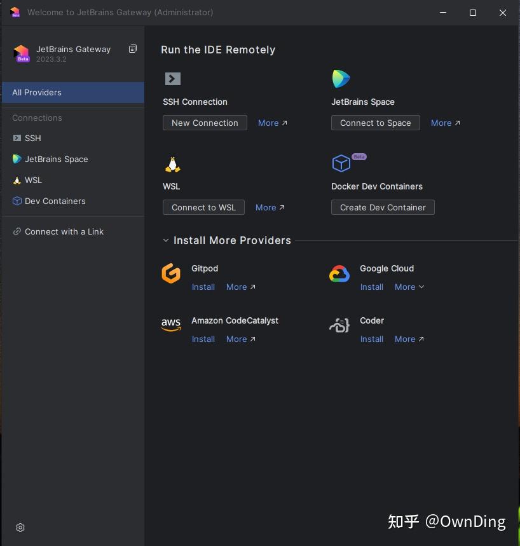Viewport: 520px width, 546px height.
Task: Open the More link for JetBrains Space
Action: pos(445,123)
